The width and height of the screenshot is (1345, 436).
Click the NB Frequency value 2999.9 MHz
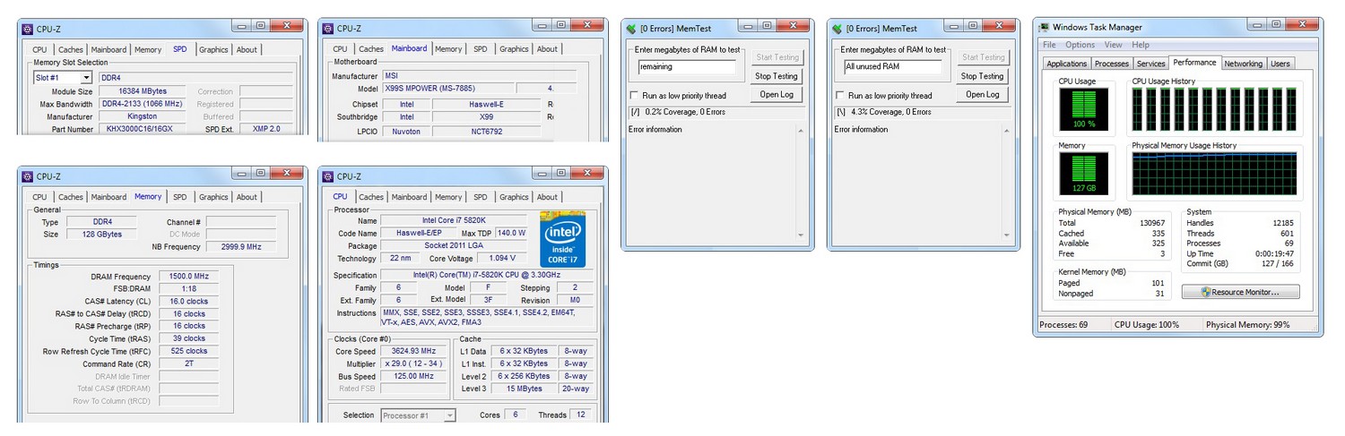click(240, 247)
